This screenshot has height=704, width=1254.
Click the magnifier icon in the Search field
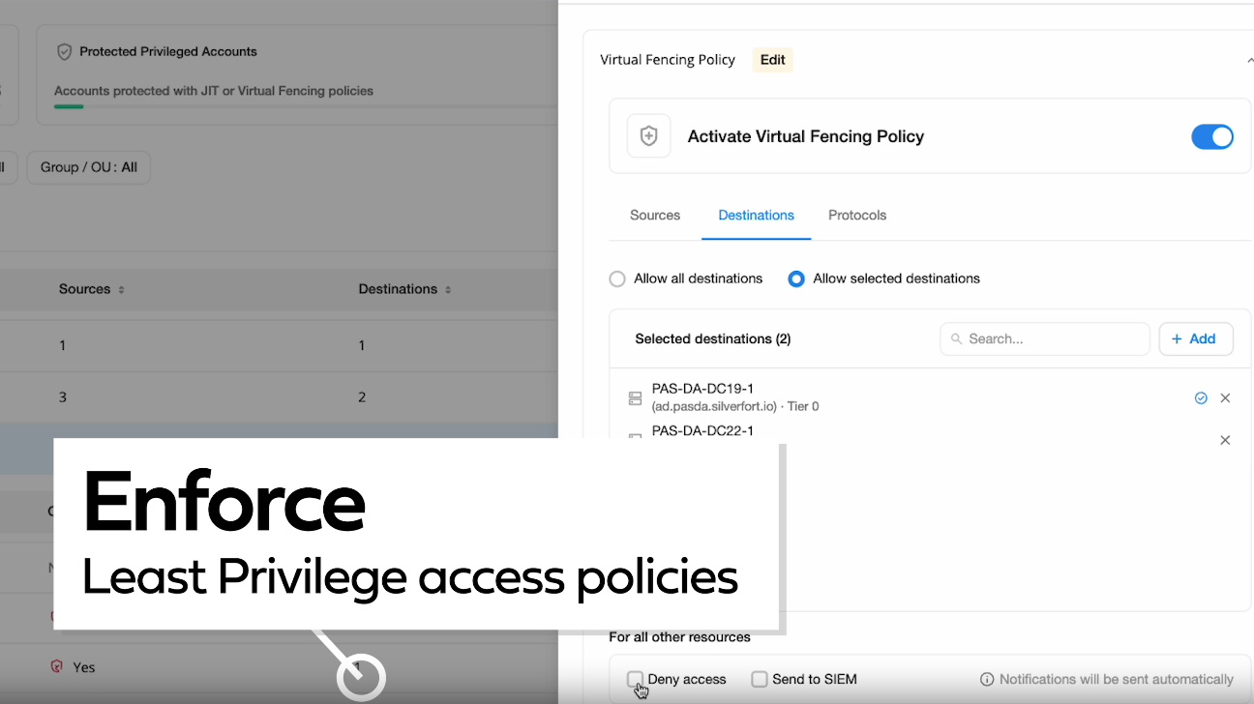(x=957, y=338)
